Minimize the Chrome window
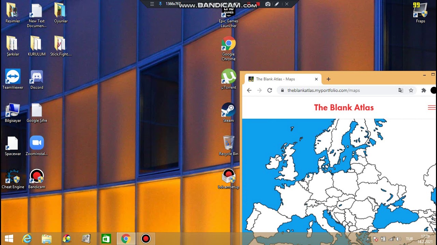This screenshot has height=245, width=437. [x=424, y=75]
